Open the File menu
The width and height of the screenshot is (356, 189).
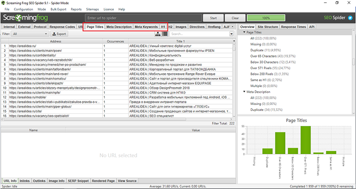[x=7, y=9]
